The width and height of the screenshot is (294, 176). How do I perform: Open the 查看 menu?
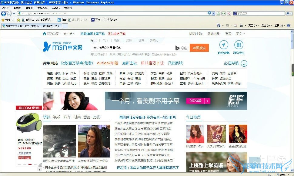click(30, 8)
